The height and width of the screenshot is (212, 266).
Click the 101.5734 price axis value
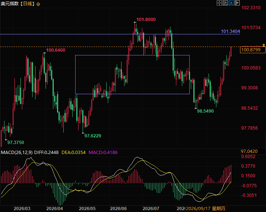coord(251,28)
